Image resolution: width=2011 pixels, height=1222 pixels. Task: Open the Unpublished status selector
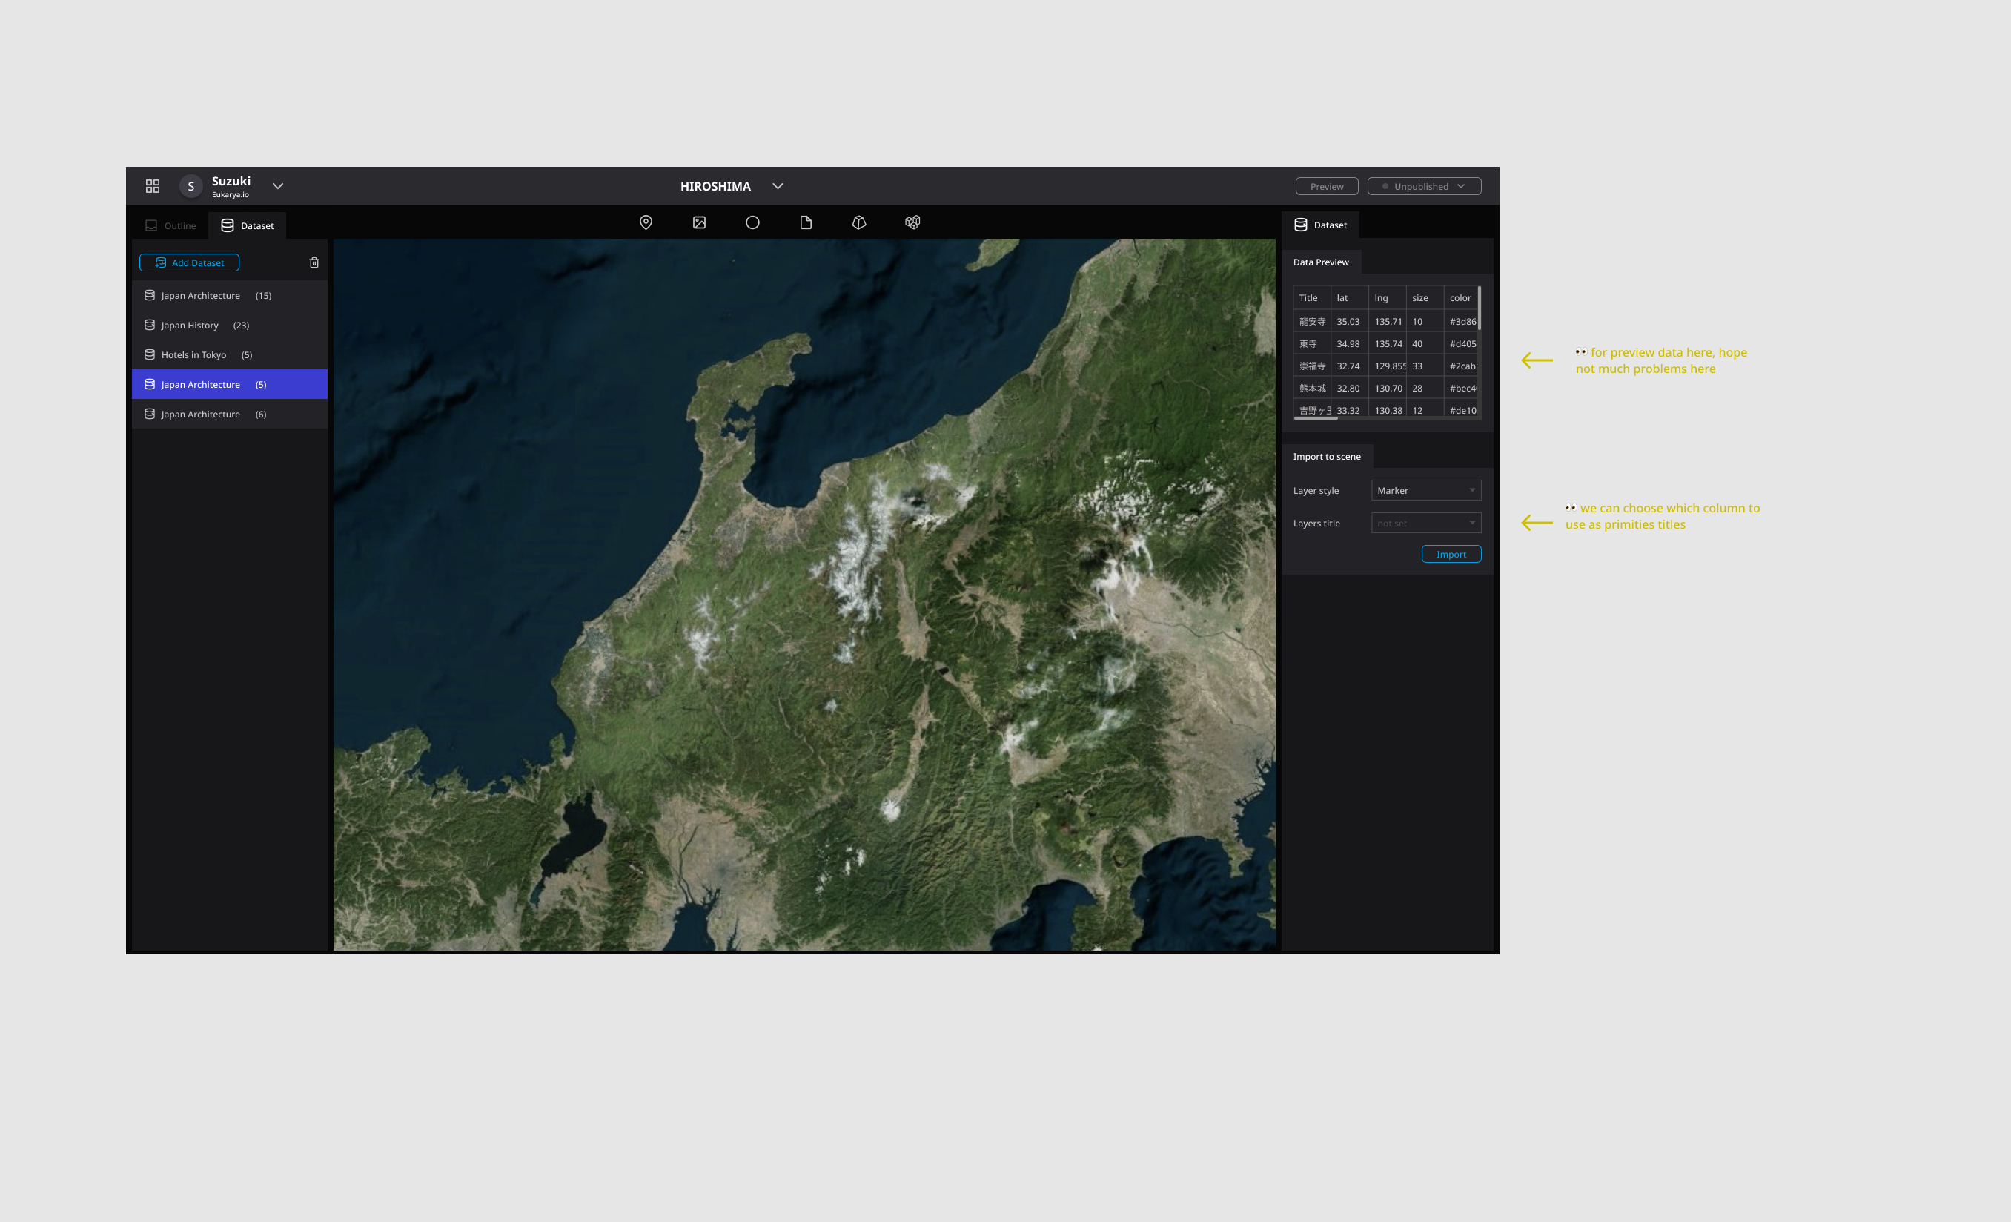[1423, 185]
